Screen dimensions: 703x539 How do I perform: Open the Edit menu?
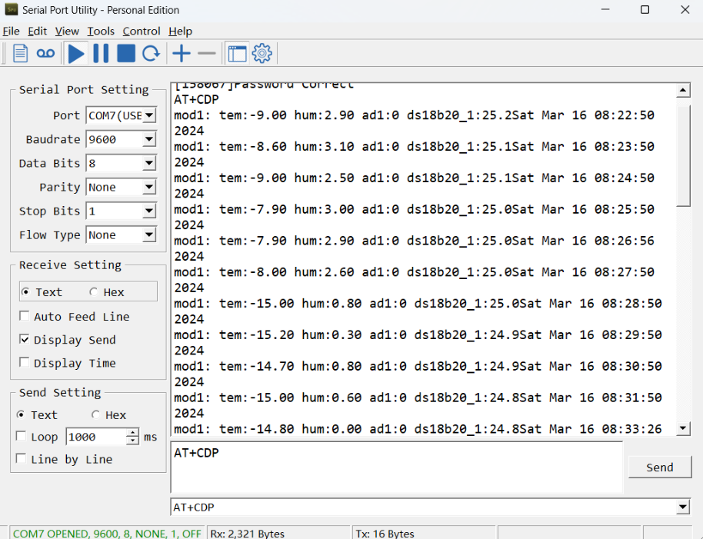click(x=37, y=31)
